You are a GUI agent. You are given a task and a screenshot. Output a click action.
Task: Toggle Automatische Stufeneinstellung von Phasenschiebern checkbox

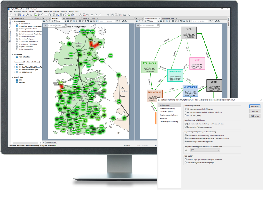[x=185, y=124]
